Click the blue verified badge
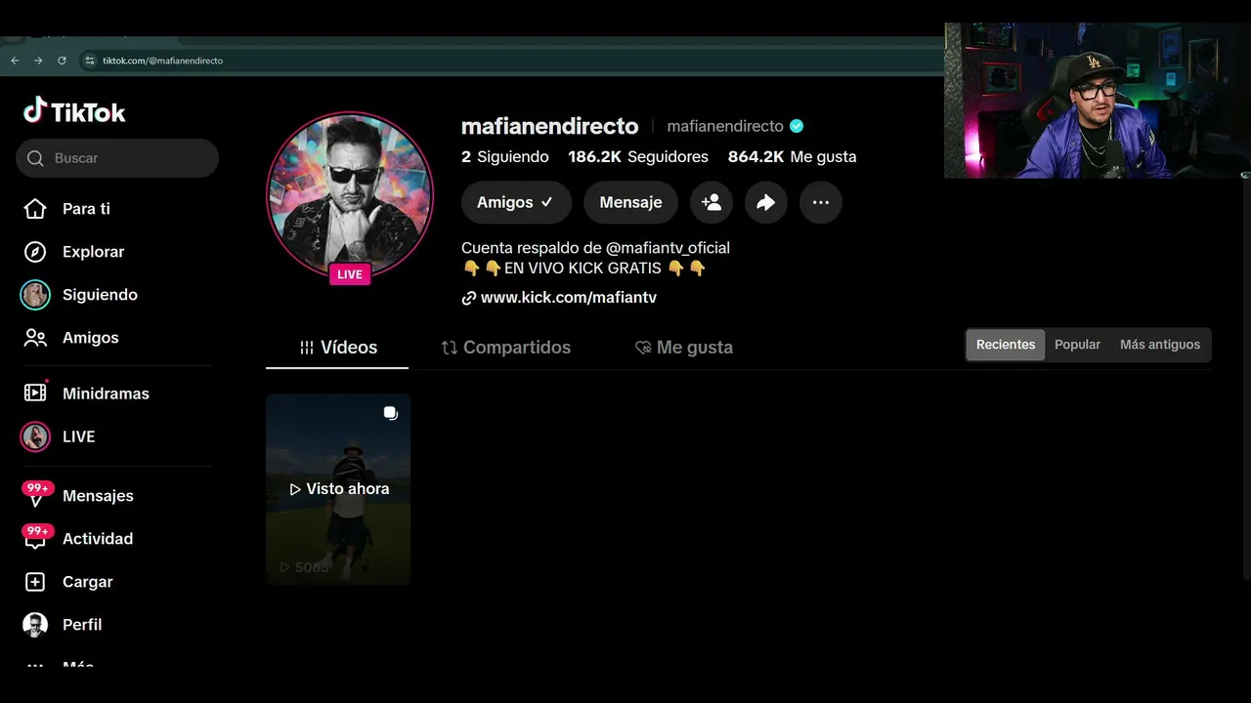 click(x=797, y=126)
